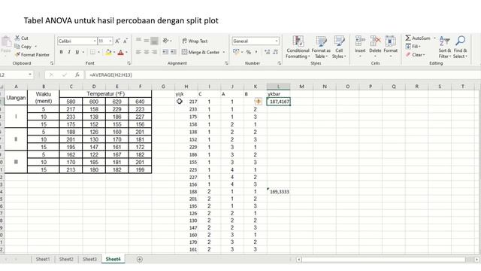Click the Accounting number format icon
Screen dimensions: 481x271
click(235, 52)
